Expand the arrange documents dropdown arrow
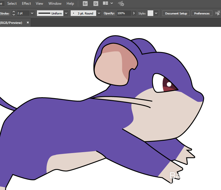 tap(112, 4)
